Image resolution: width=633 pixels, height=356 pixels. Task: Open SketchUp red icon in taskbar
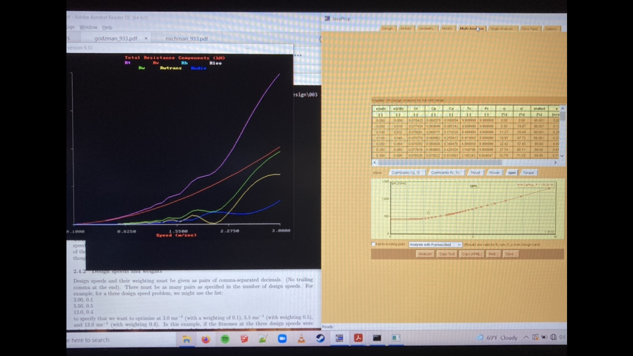click(244, 339)
